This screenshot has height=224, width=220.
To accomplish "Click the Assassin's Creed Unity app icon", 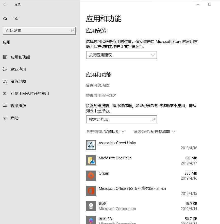I will point(91,145).
